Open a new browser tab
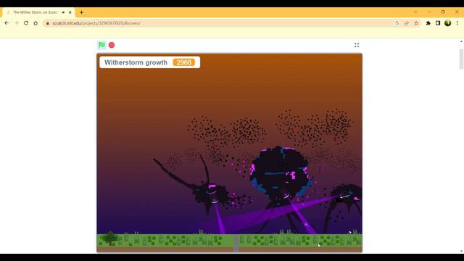 tap(81, 12)
